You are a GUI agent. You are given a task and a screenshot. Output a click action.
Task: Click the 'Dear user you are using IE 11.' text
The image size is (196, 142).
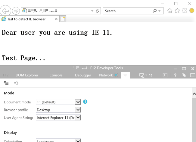click(x=57, y=33)
